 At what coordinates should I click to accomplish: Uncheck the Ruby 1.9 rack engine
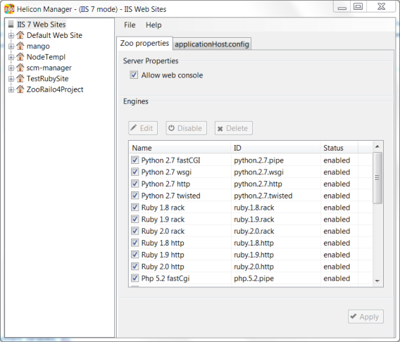(135, 219)
